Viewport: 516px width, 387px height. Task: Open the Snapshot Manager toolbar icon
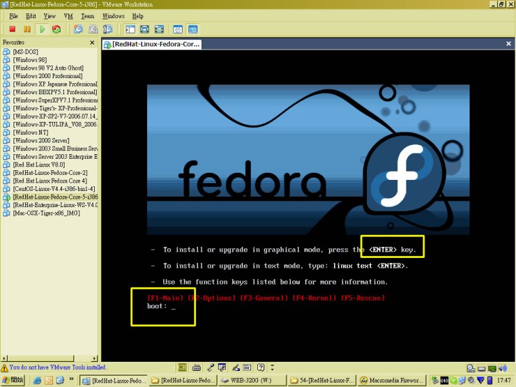point(108,29)
